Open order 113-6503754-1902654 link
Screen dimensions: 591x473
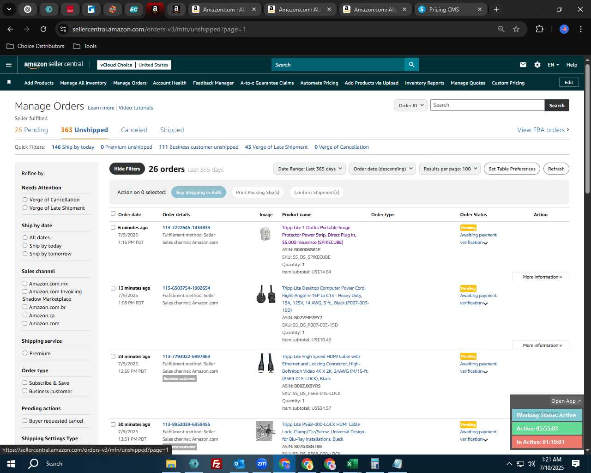(x=186, y=288)
